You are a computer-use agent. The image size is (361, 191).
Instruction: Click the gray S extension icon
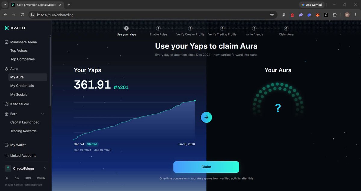(x=284, y=15)
